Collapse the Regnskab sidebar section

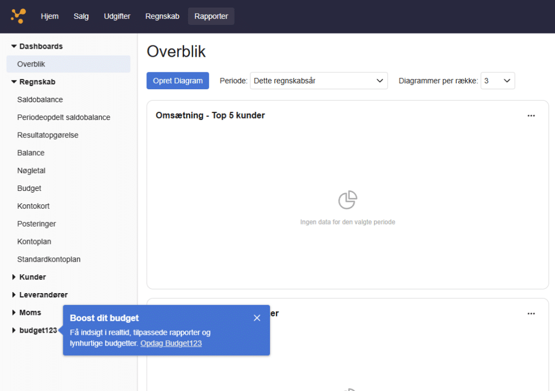coord(14,82)
